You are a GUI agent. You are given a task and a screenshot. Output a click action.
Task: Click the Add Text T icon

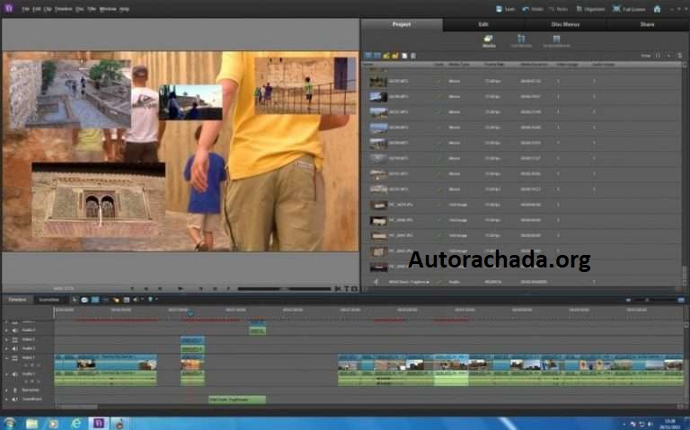pos(346,289)
